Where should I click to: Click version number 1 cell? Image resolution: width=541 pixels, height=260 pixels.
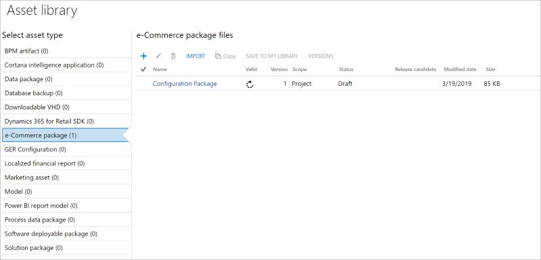[x=285, y=83]
